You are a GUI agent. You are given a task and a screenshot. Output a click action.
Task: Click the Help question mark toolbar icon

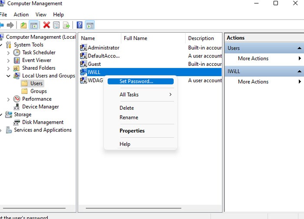tap(79, 25)
